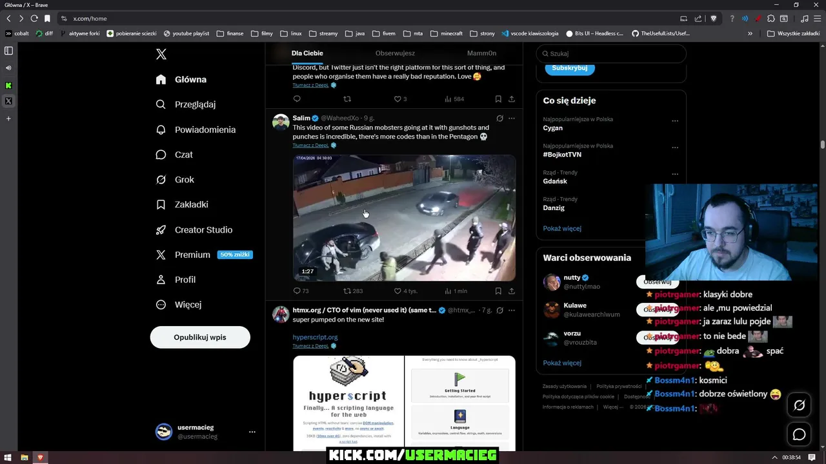Open Salim's profile avatar
Screen dimensions: 826x464
pyautogui.click(x=281, y=122)
